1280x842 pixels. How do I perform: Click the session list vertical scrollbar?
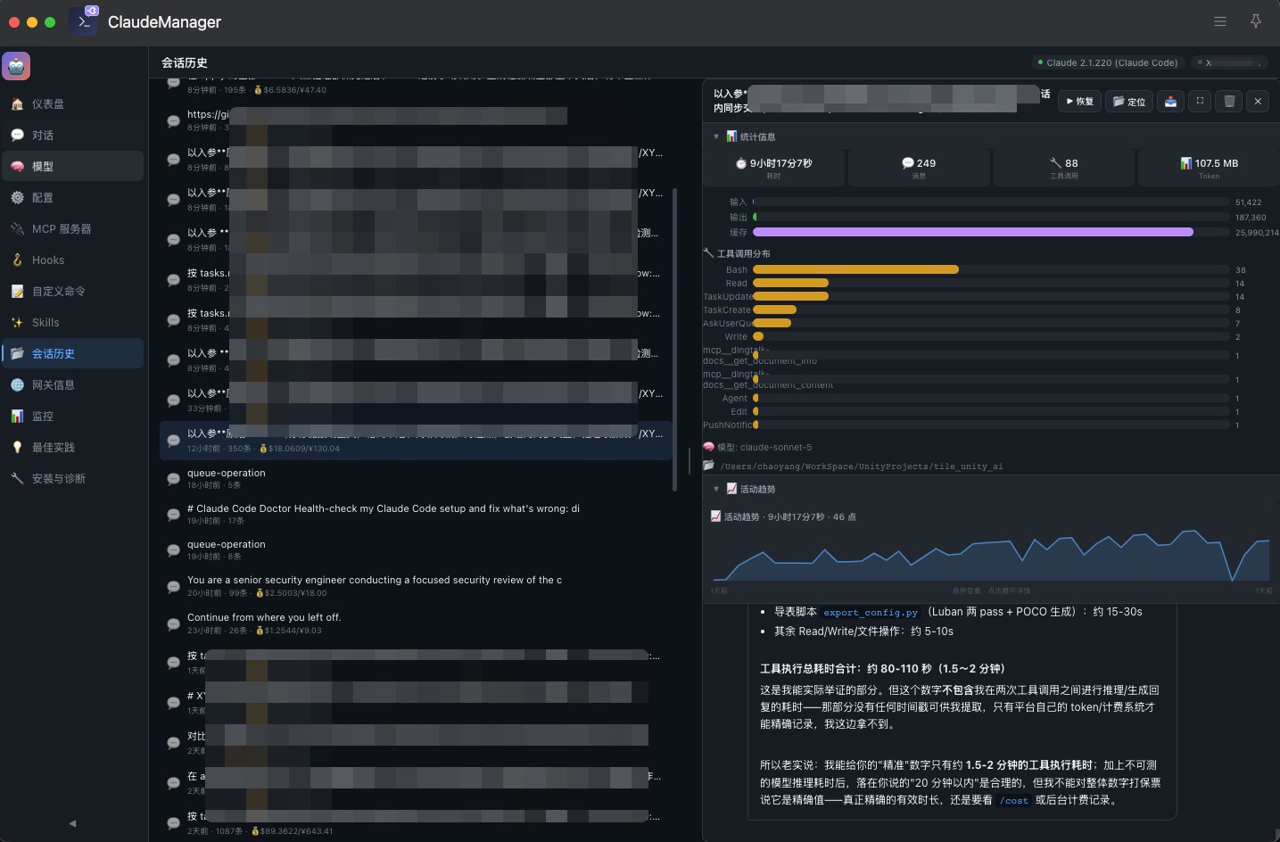click(674, 339)
